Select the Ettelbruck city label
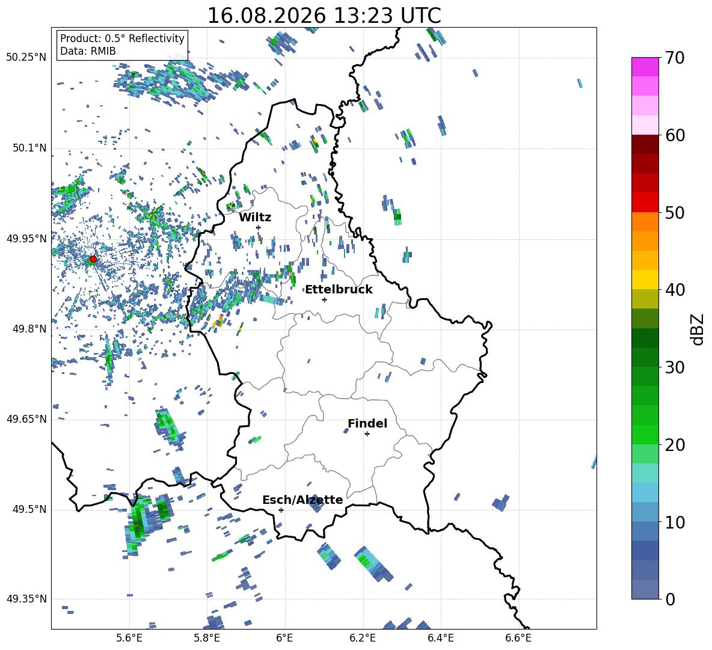Screen dimensions: 712x650 (339, 290)
